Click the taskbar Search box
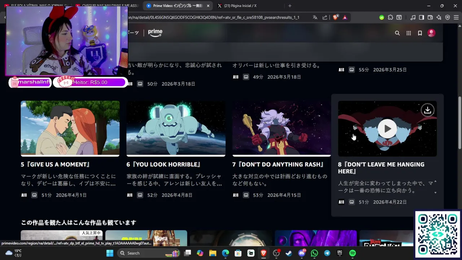 (149, 253)
